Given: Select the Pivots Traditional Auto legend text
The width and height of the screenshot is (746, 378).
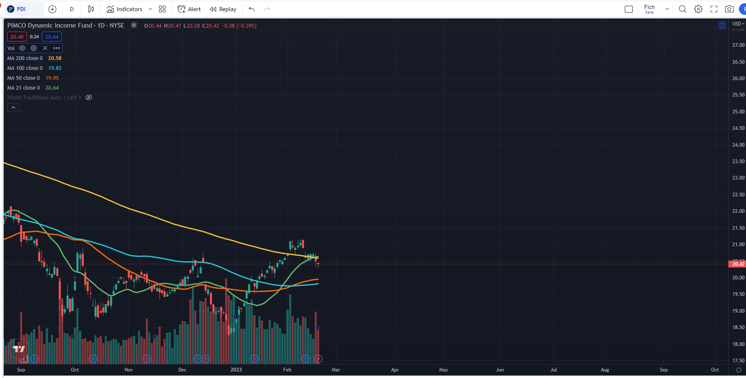Looking at the screenshot, I should pyautogui.click(x=44, y=98).
